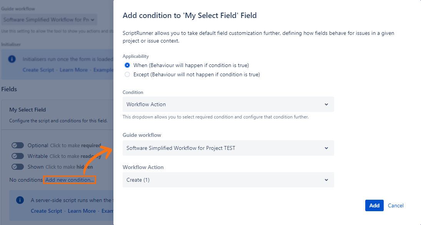Open Create Script link under Initialiser
The height and width of the screenshot is (225, 421).
[38, 70]
